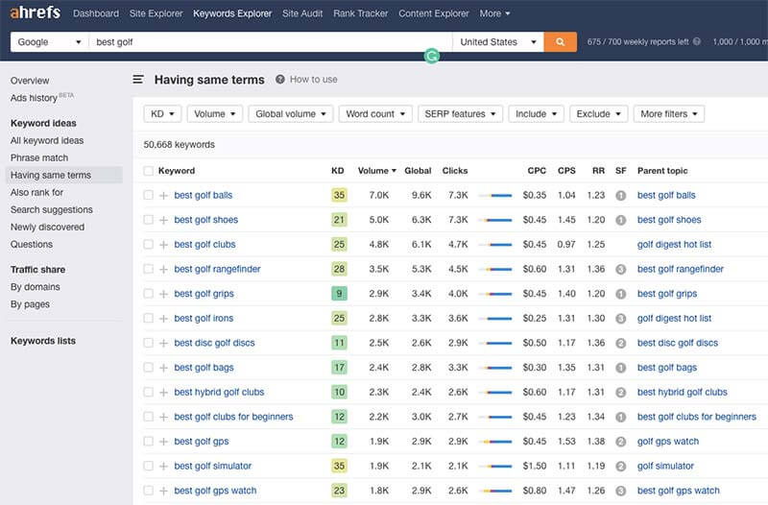The image size is (768, 505).
Task: Go to the Dashboard tab
Action: click(x=96, y=13)
